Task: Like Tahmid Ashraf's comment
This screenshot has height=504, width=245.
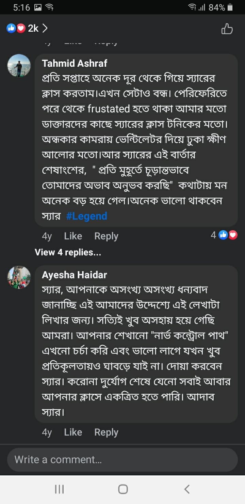Action: coord(73,236)
